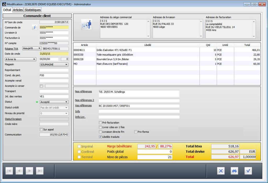This screenshot has width=268, height=183.
Task: Tick the Confirmé checkbox
Action: pyautogui.click(x=79, y=152)
